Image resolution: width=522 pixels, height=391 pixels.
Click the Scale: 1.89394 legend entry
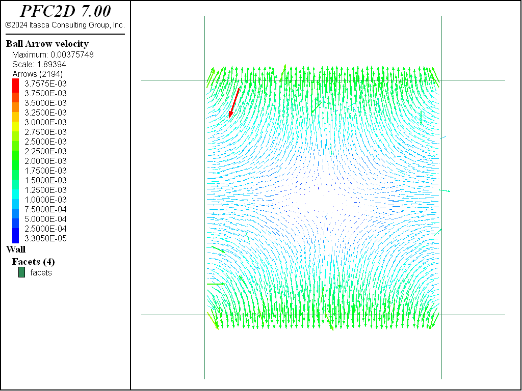click(39, 64)
